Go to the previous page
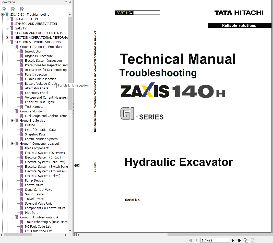The width and height of the screenshot is (273, 243). click(197, 240)
